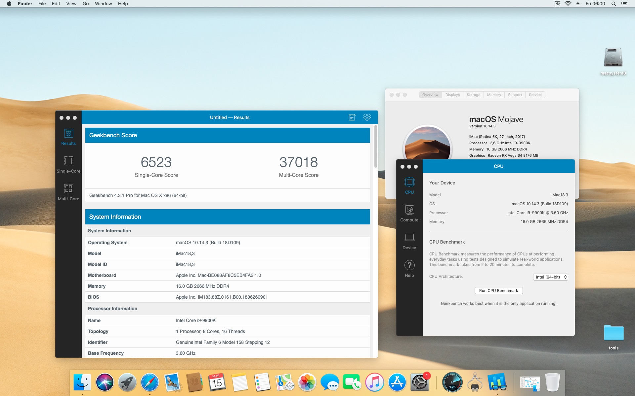Open the CPU Architecture Intel (64-bit) dropdown
Screen dimensions: 635x396
pyautogui.click(x=550, y=277)
